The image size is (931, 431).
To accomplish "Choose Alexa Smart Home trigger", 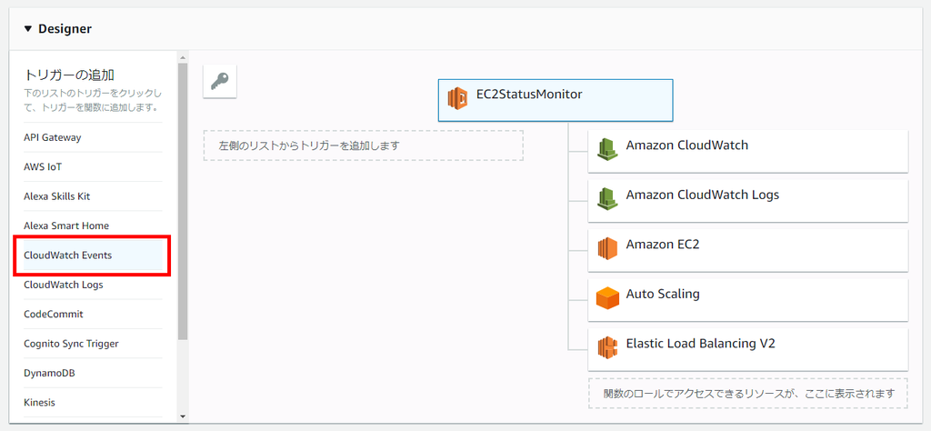I will click(x=66, y=226).
